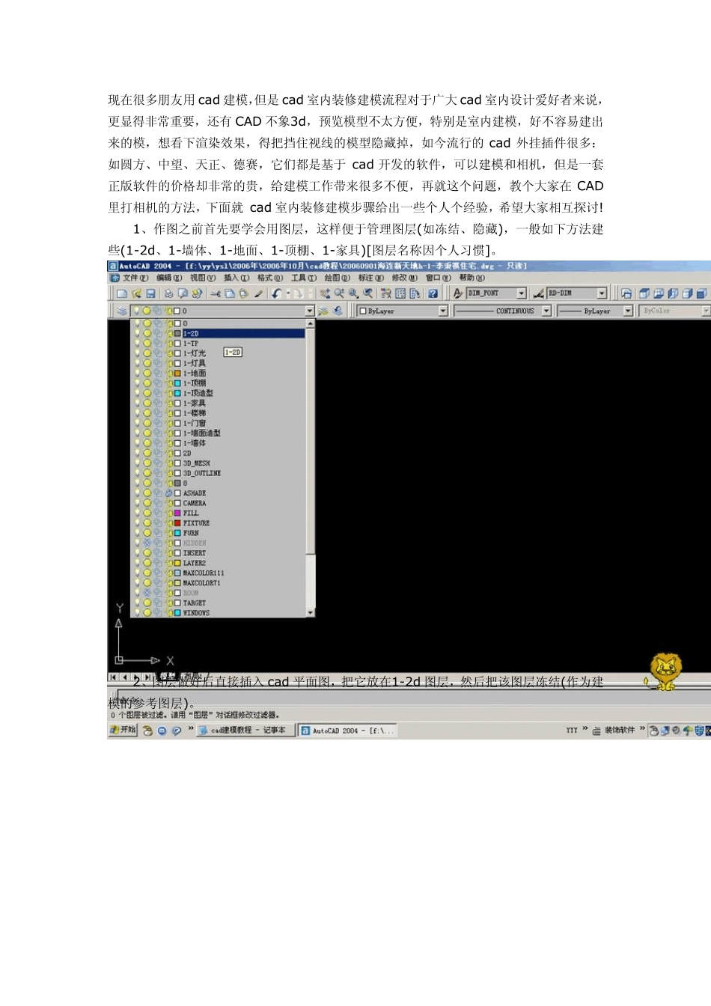Click the Dimension Style icon beside RD-DIM
The height and width of the screenshot is (1006, 711).
[x=538, y=293]
